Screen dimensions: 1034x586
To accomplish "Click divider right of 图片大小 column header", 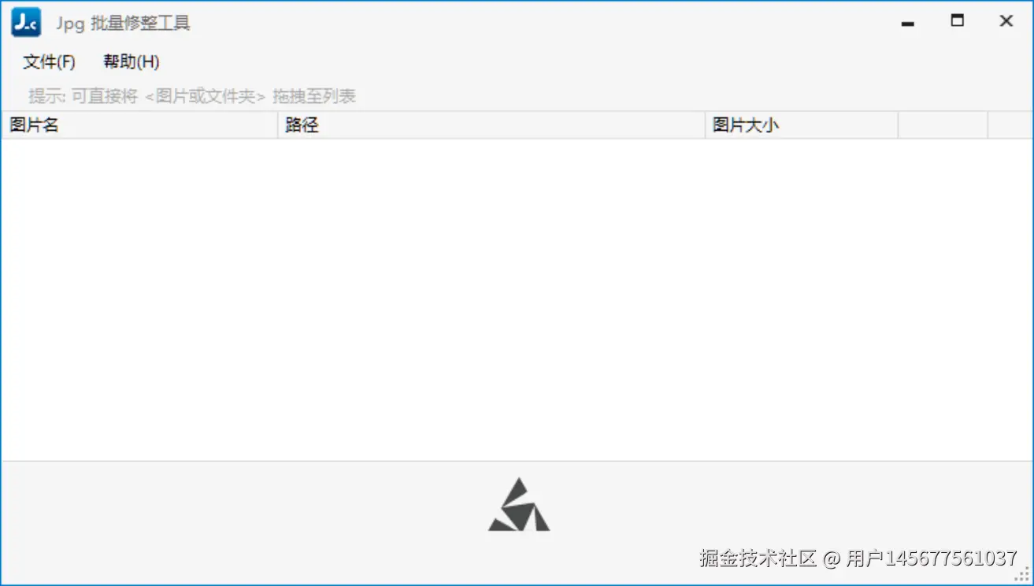I will click(898, 125).
